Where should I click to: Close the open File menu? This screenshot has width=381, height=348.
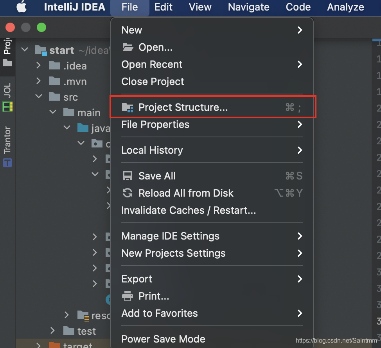130,7
